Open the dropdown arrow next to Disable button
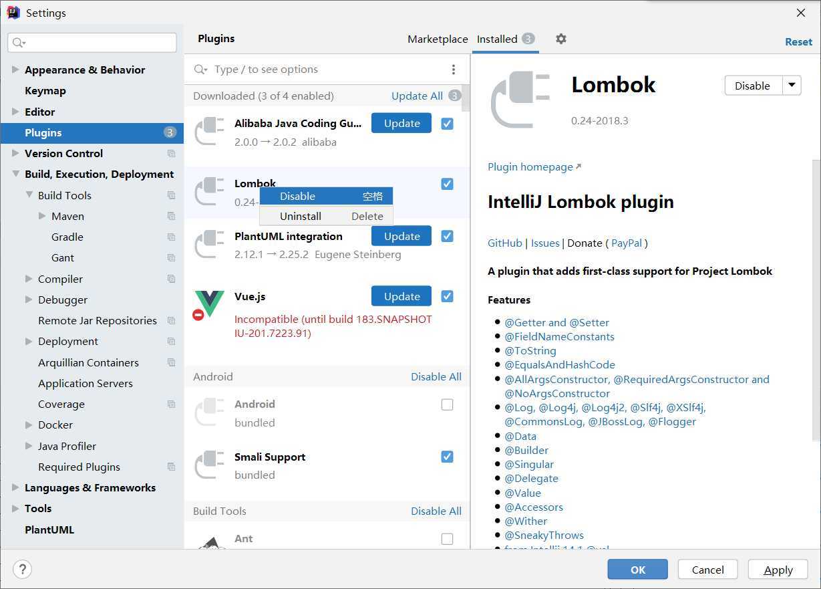The image size is (821, 589). [792, 85]
